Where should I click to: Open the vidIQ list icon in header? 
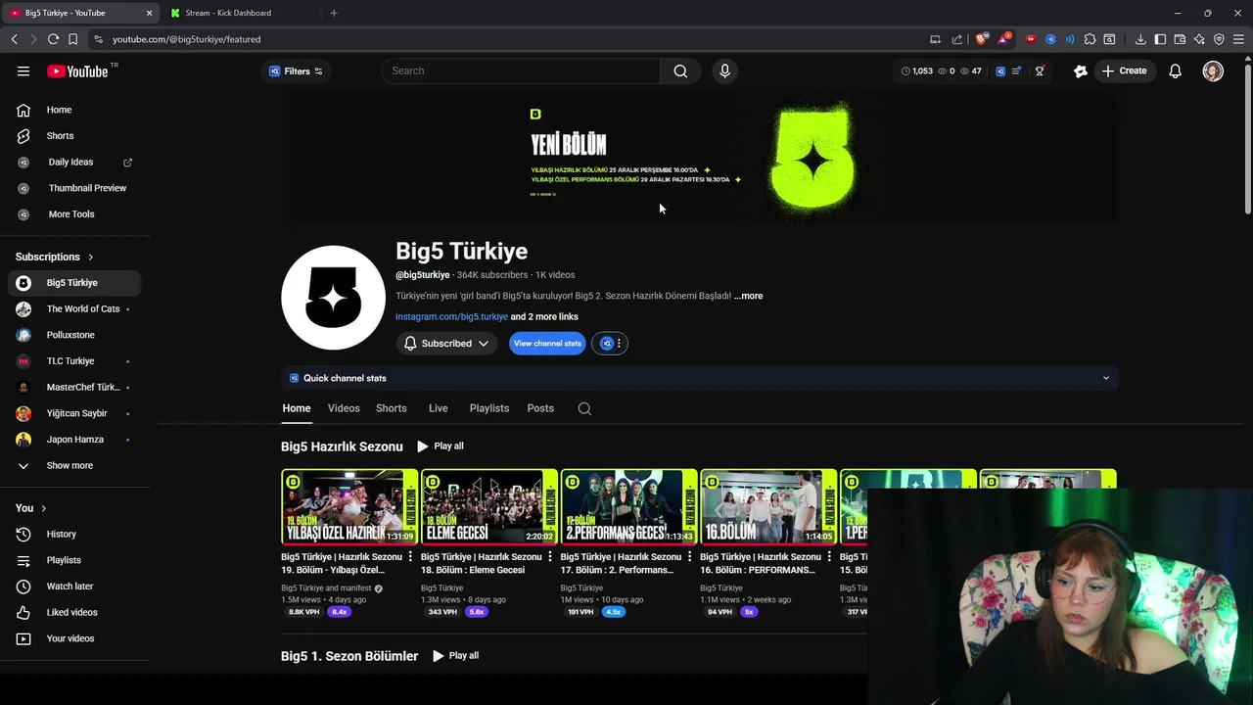[1017, 70]
